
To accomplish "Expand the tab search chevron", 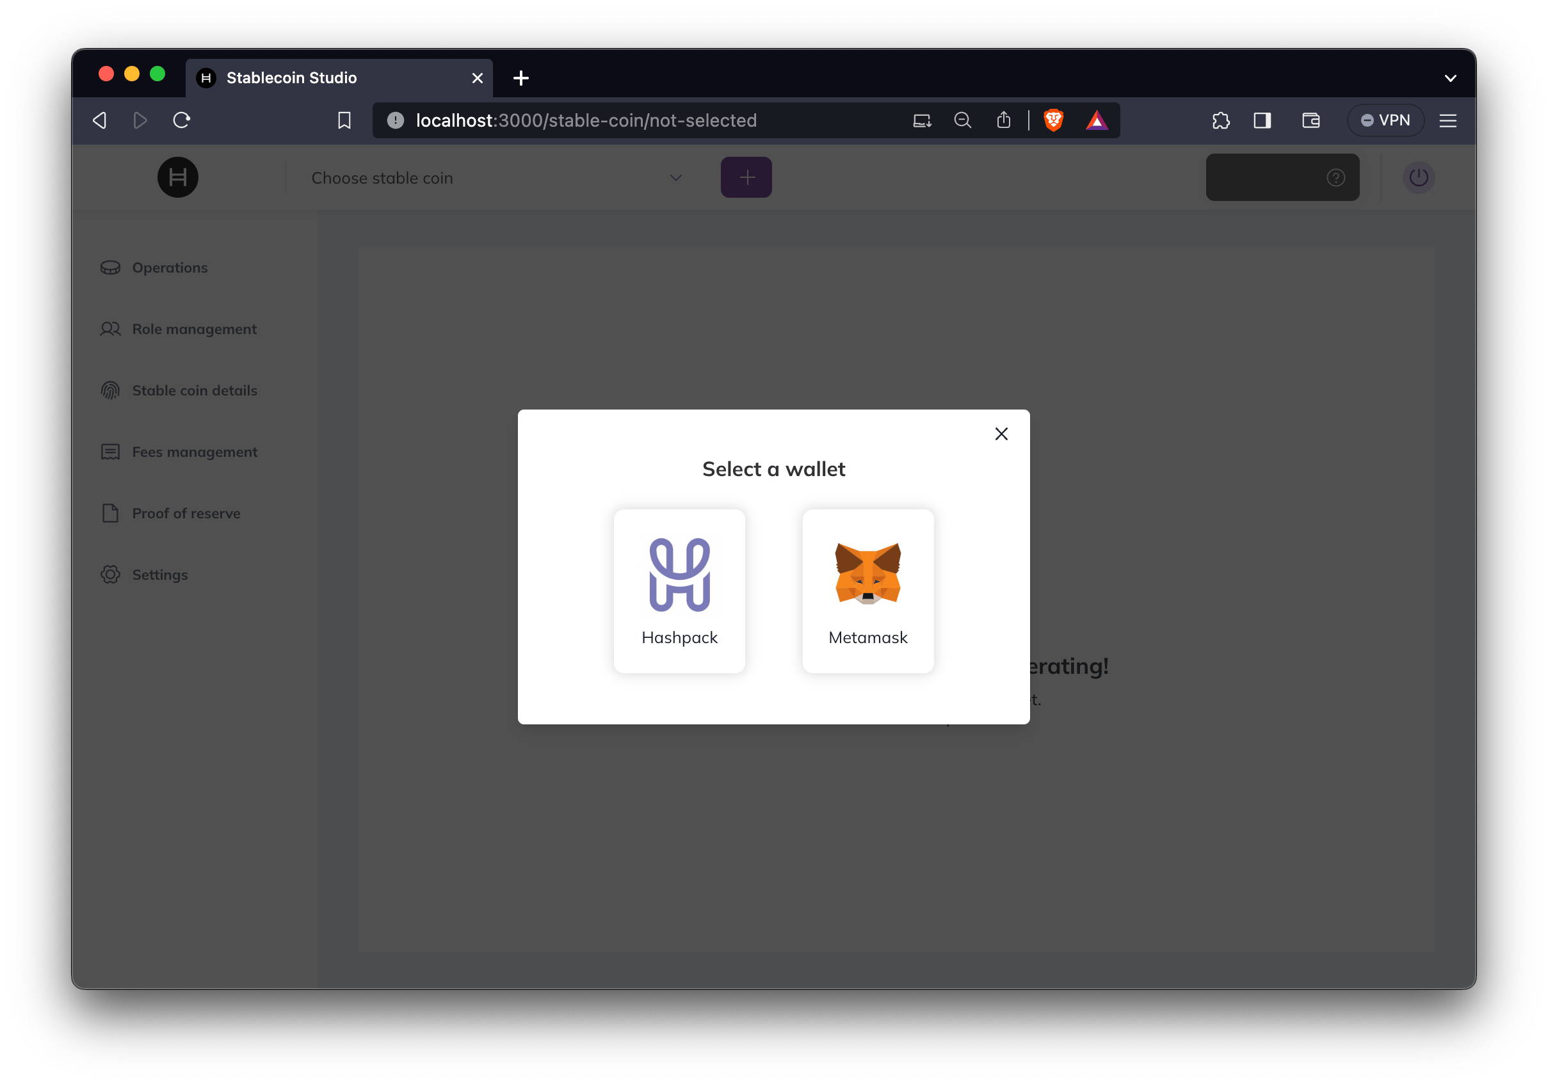I will click(1450, 78).
